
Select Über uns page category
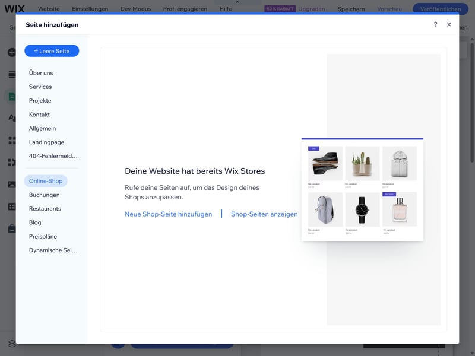point(41,73)
